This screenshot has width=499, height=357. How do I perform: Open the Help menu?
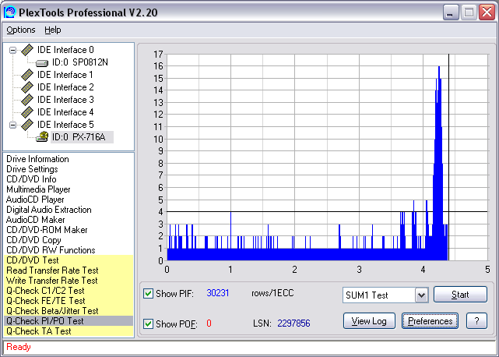tap(52, 30)
